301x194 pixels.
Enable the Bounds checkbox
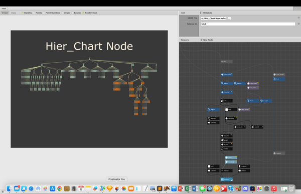click(72, 13)
